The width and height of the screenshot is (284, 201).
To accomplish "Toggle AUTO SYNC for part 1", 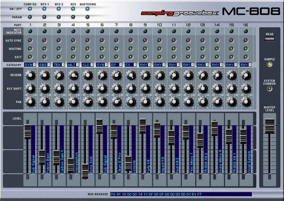I will click(30, 40).
